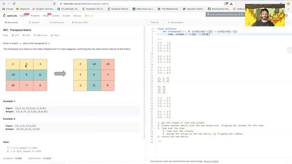
Task: Click the '867. Transpose Matrix' title
Action: [x=17, y=30]
